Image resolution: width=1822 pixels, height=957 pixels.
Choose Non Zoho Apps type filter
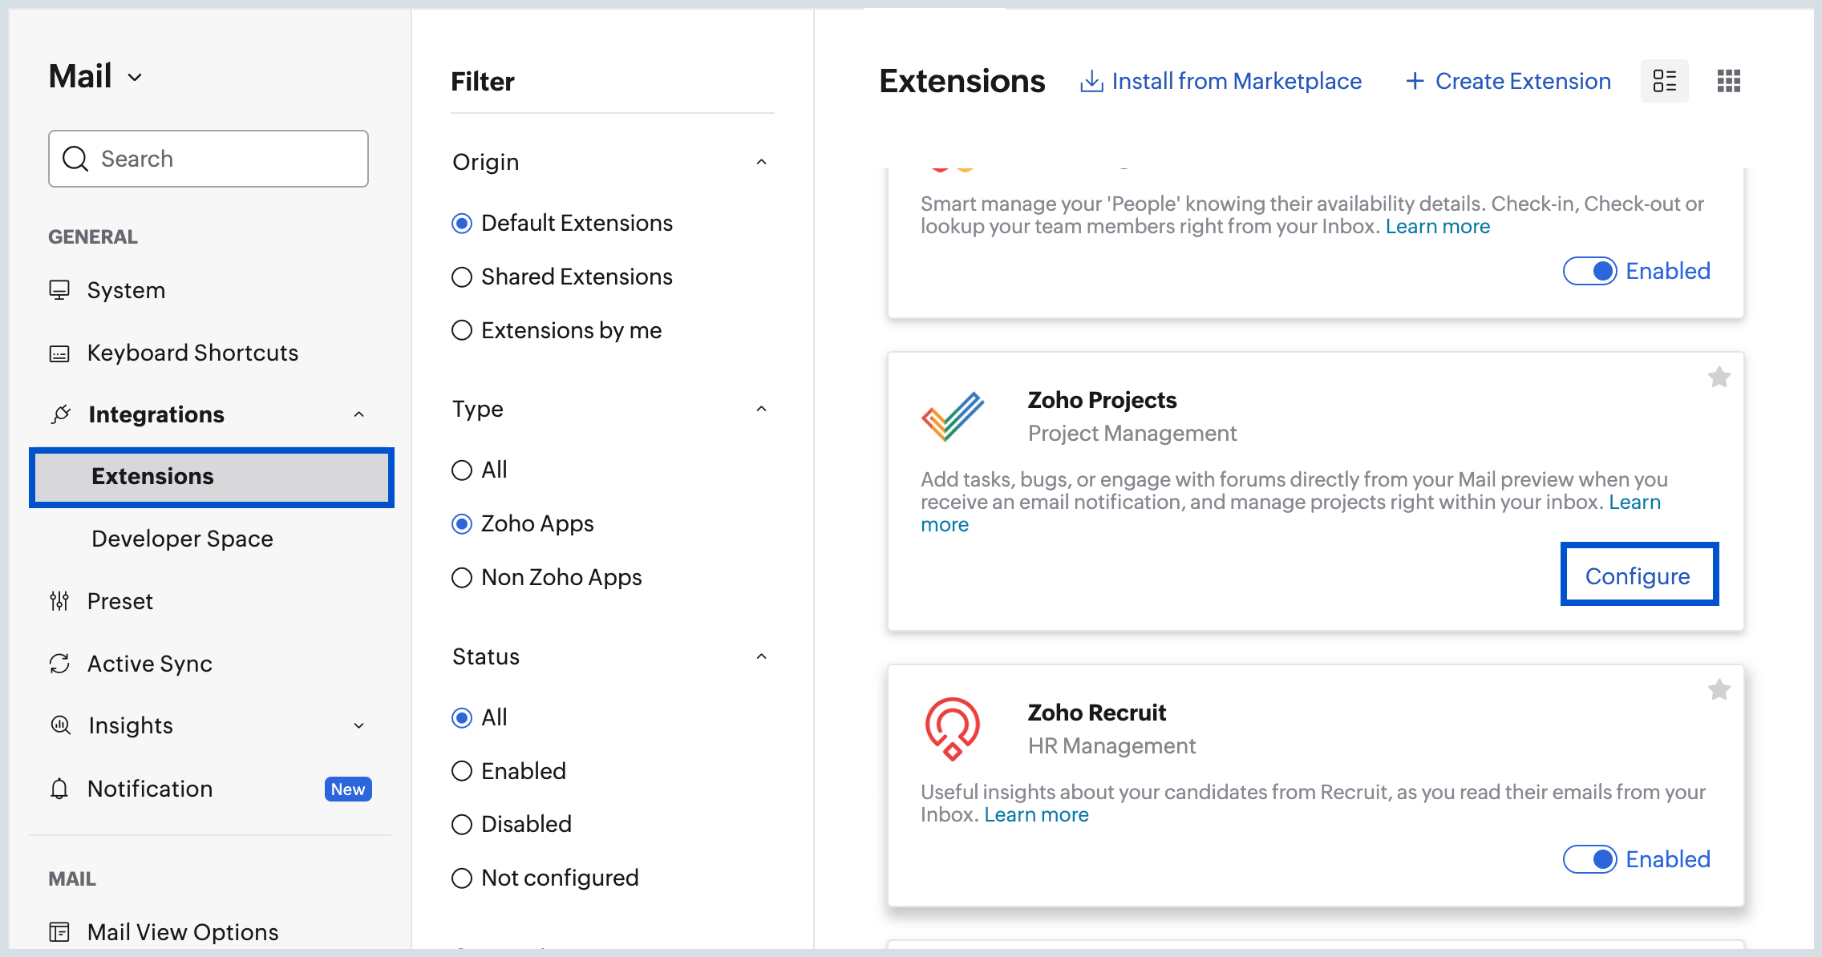(462, 578)
